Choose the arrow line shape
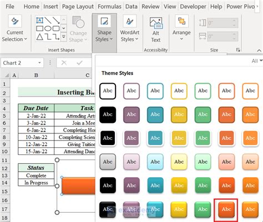The width and height of the screenshot is (263, 222). point(56,20)
